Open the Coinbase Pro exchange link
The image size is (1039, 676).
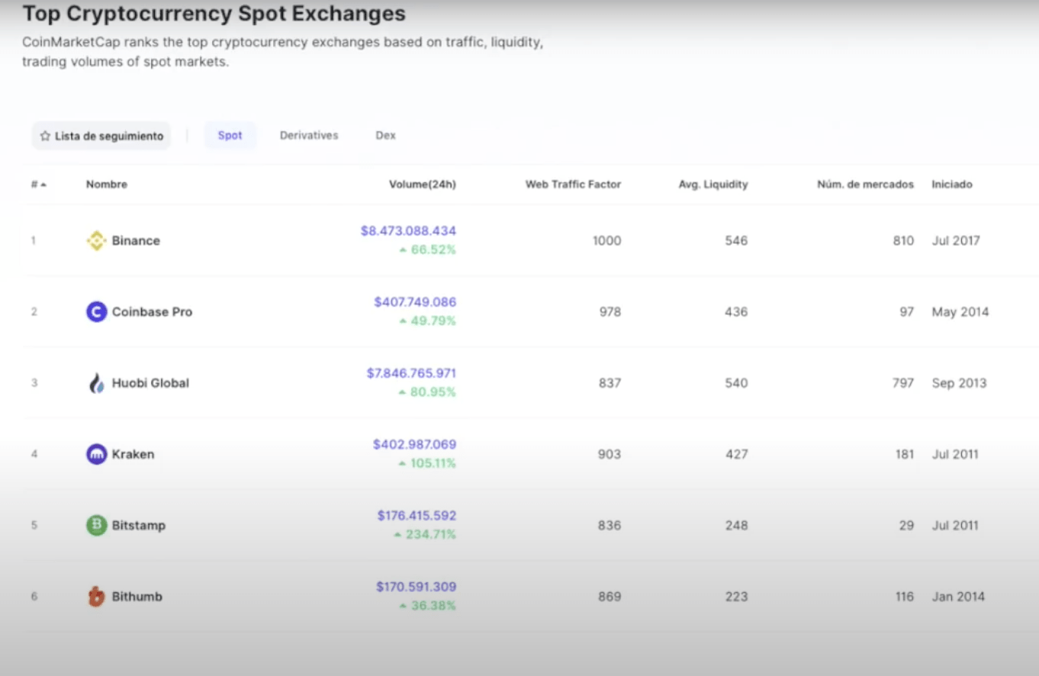tap(152, 311)
